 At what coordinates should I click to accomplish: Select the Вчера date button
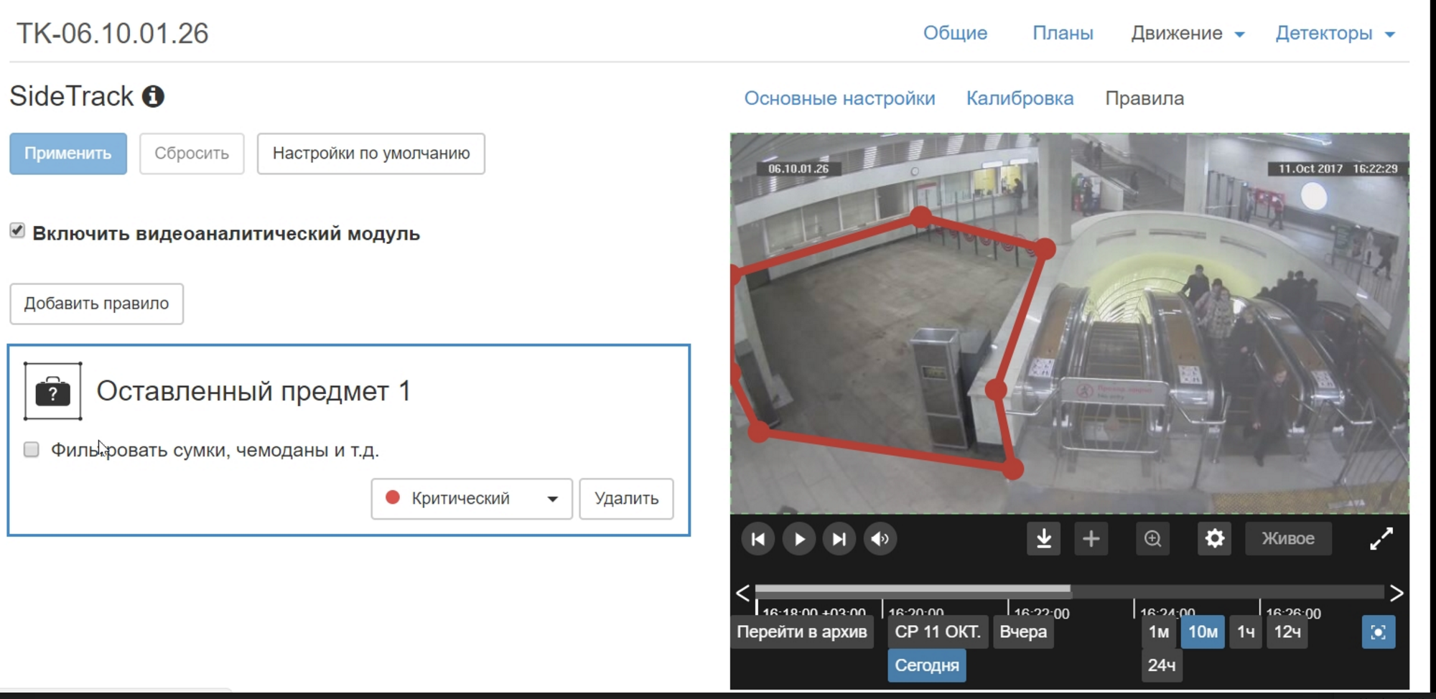1023,632
